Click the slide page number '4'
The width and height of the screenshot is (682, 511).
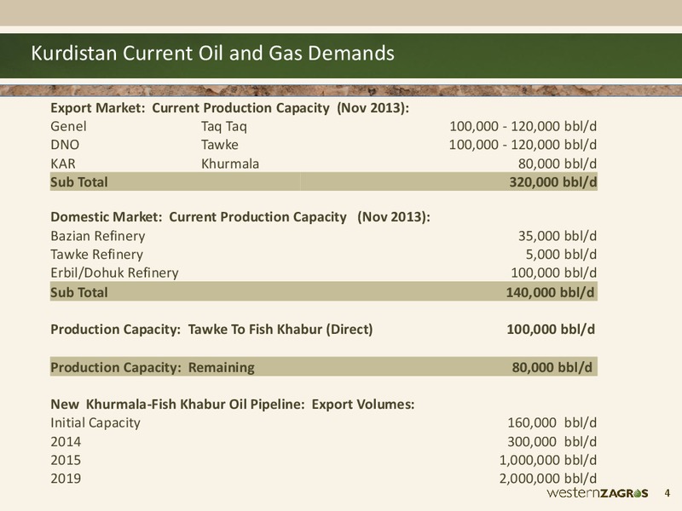668,493
